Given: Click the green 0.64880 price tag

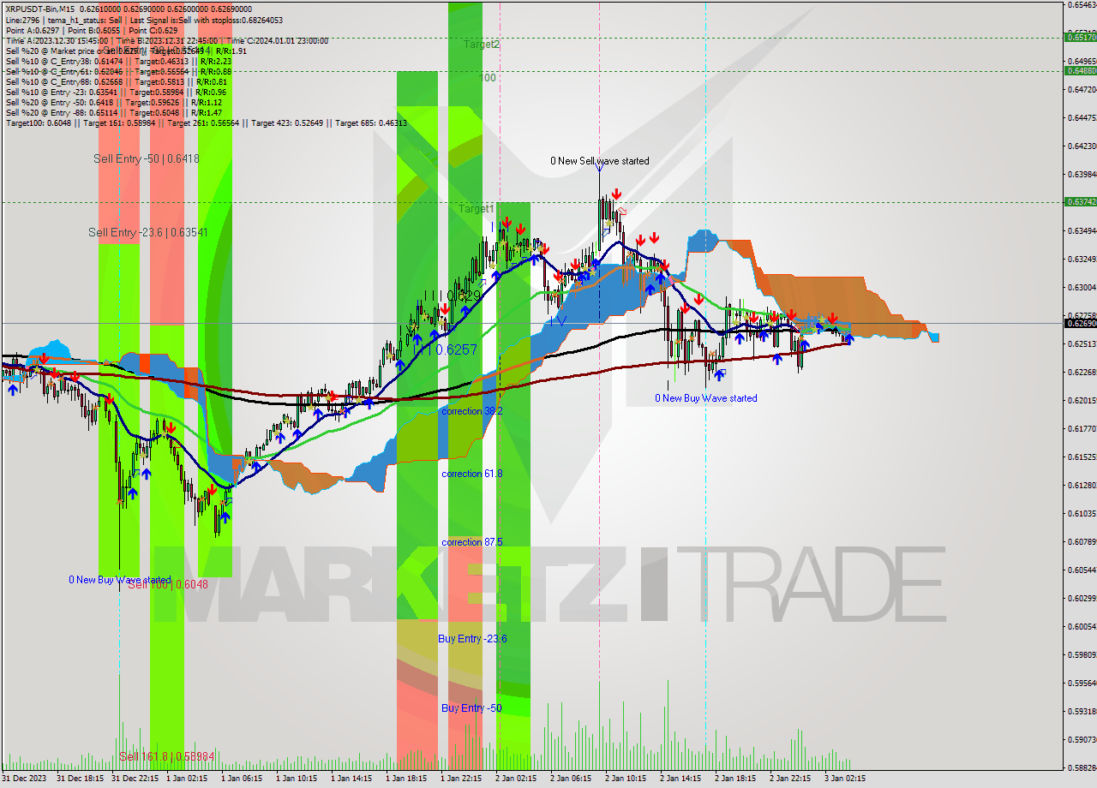Looking at the screenshot, I should (x=1080, y=71).
